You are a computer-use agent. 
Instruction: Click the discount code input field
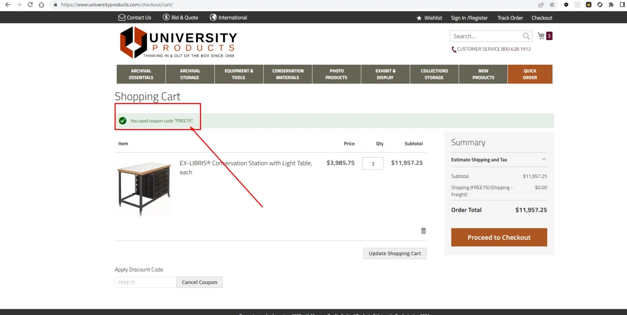point(145,282)
